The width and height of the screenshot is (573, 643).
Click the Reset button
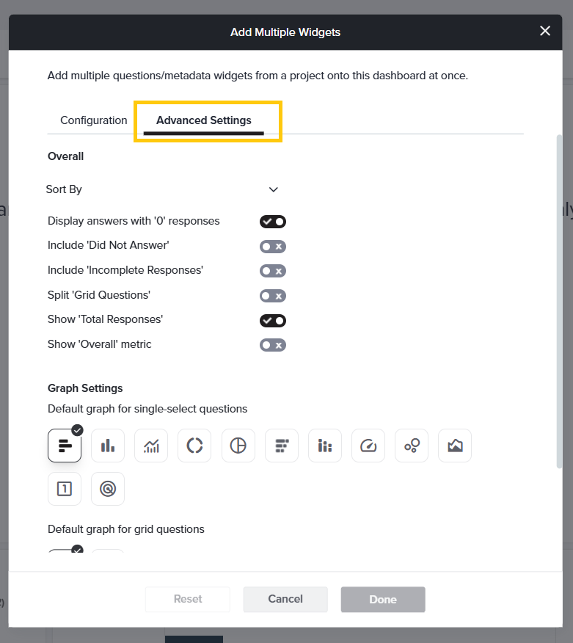[x=188, y=599]
